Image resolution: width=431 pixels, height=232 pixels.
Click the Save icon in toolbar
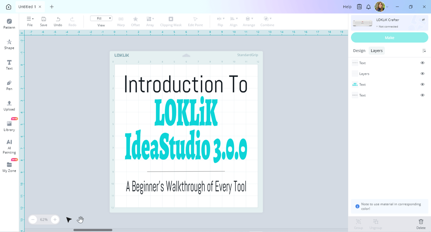tap(43, 21)
